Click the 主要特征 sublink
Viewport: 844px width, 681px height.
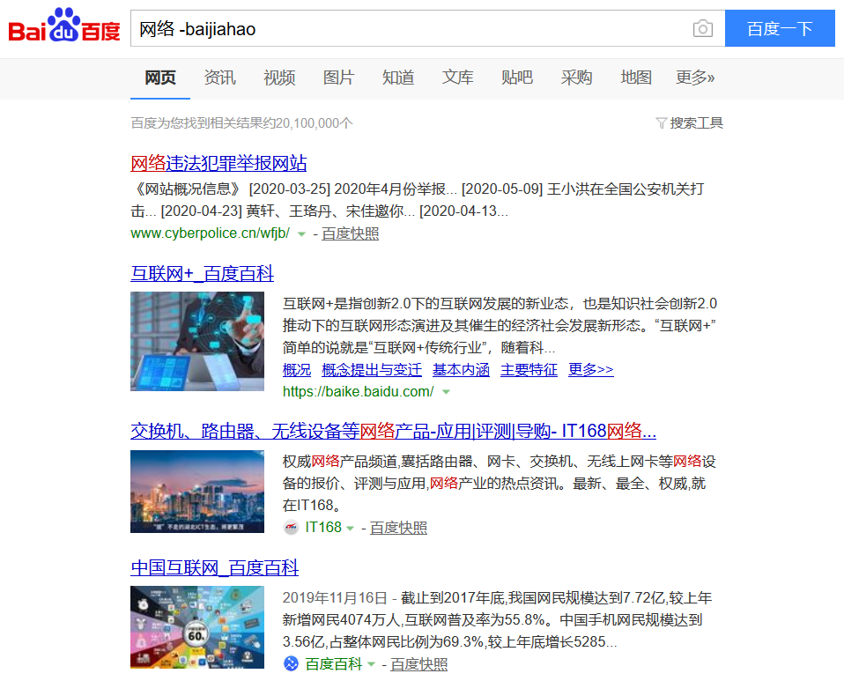click(x=529, y=369)
